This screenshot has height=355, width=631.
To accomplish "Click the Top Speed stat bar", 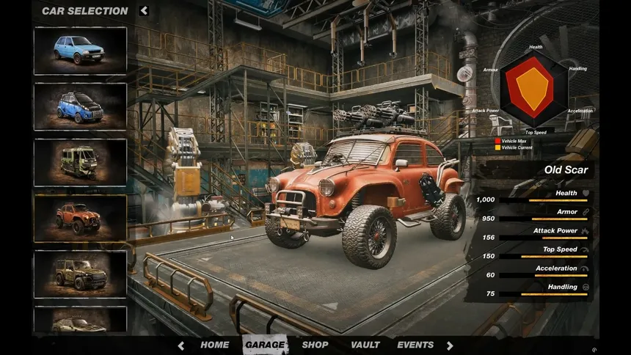I will (543, 257).
